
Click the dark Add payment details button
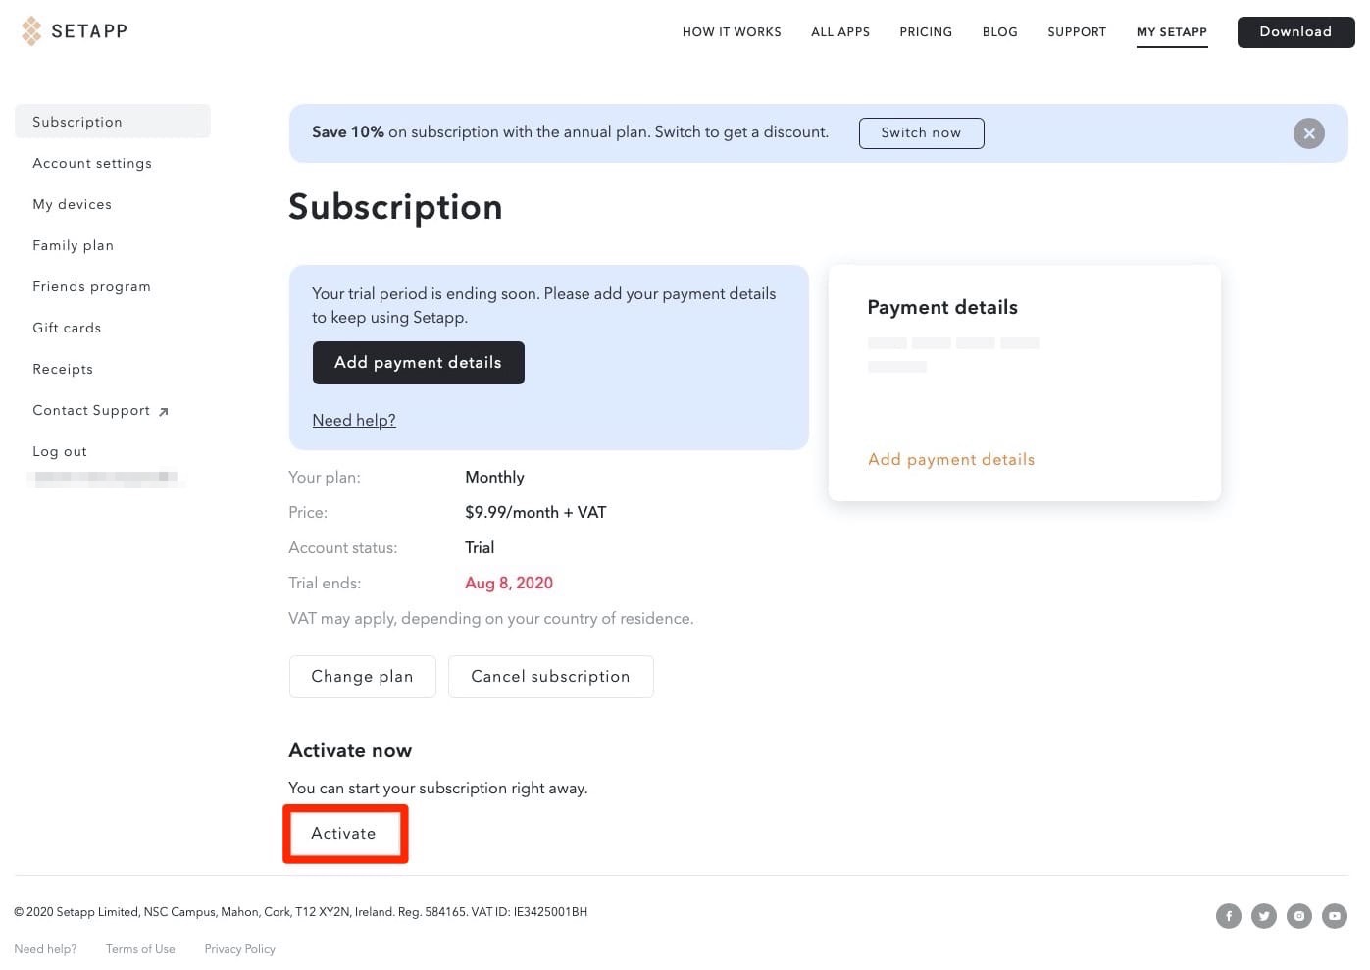[418, 363]
